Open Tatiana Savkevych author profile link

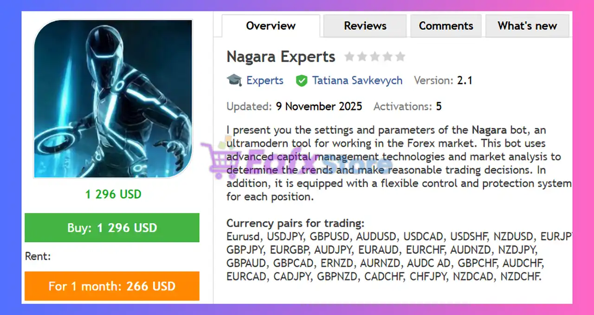pos(357,81)
